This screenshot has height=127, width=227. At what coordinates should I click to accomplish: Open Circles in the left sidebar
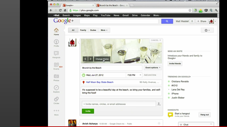pyautogui.click(x=56, y=100)
